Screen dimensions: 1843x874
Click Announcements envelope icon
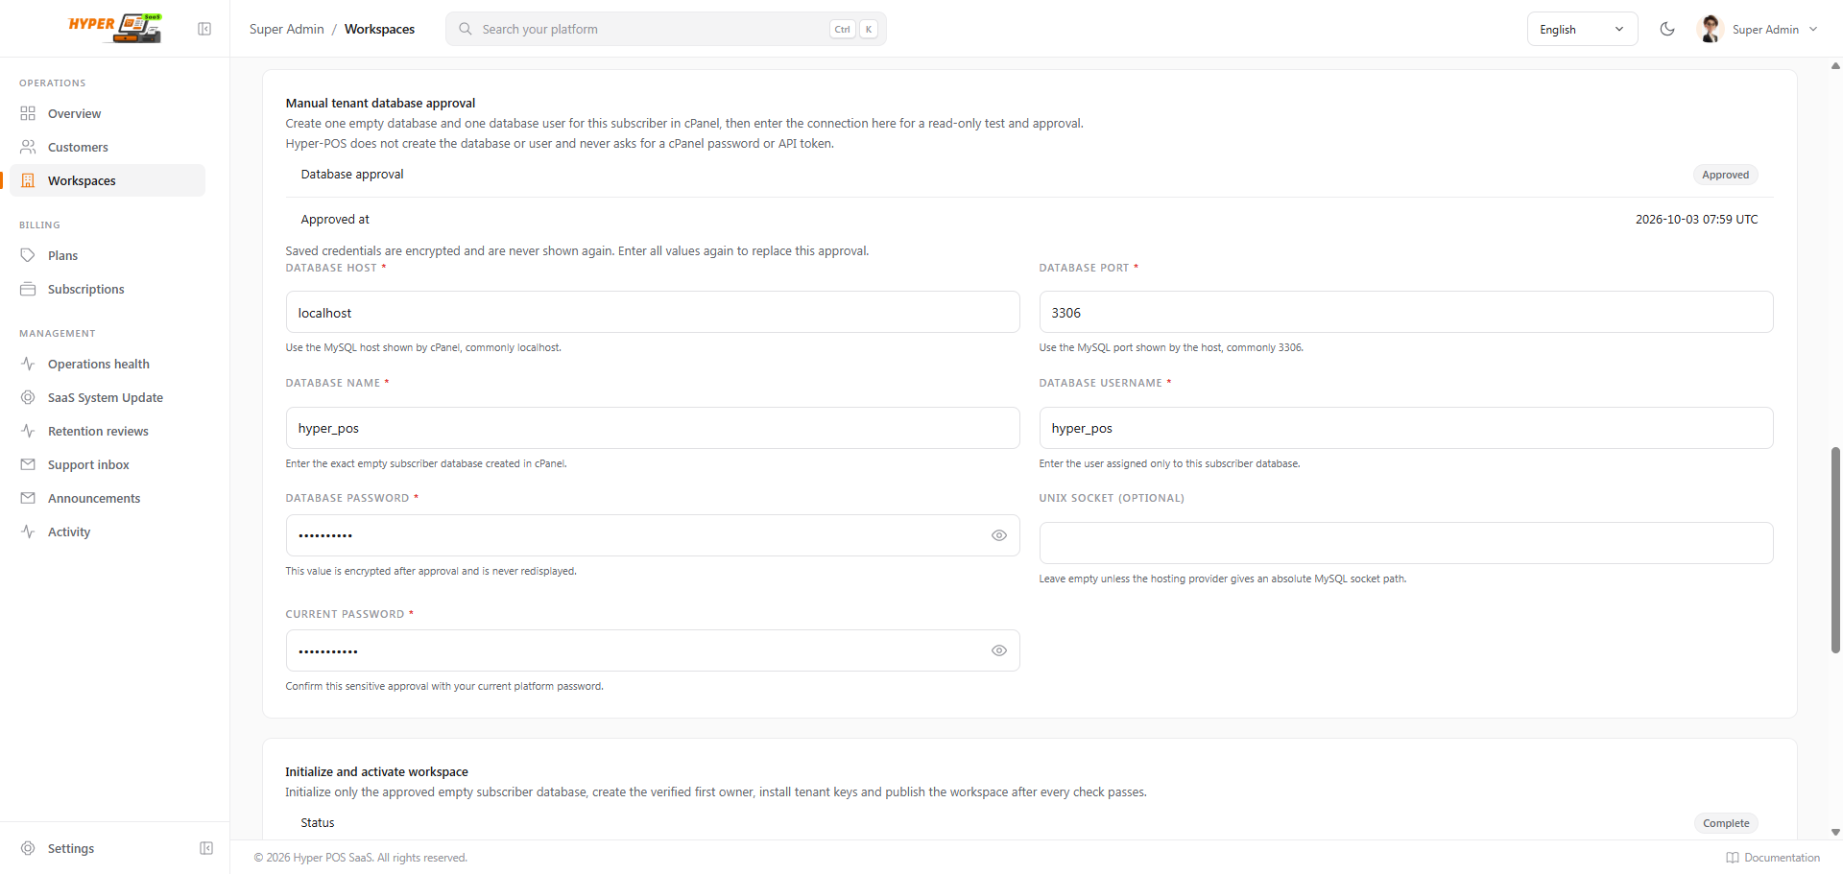coord(28,498)
